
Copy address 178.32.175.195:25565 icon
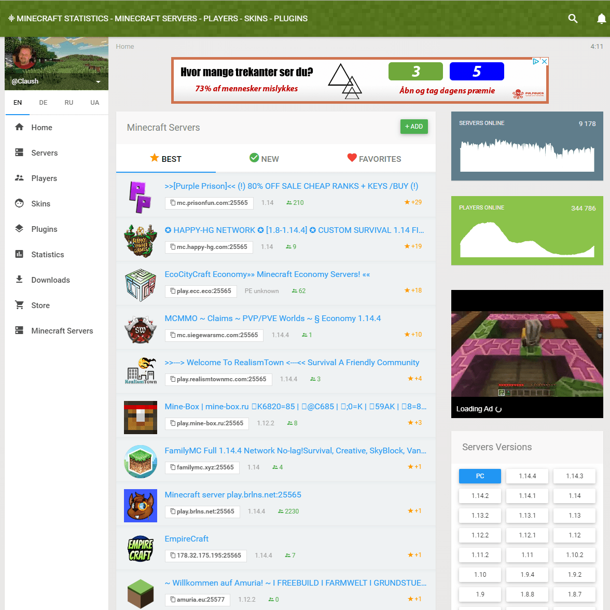pos(173,555)
